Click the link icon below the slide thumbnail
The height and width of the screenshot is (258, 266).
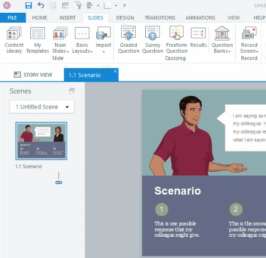(x=59, y=182)
